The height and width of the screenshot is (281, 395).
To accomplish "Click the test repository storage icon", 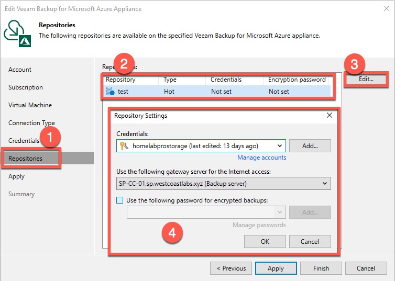I will click(110, 91).
